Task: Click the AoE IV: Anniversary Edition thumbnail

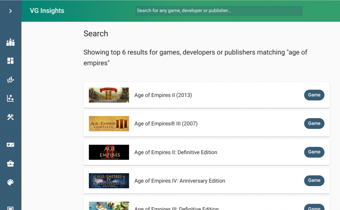Action: click(109, 181)
